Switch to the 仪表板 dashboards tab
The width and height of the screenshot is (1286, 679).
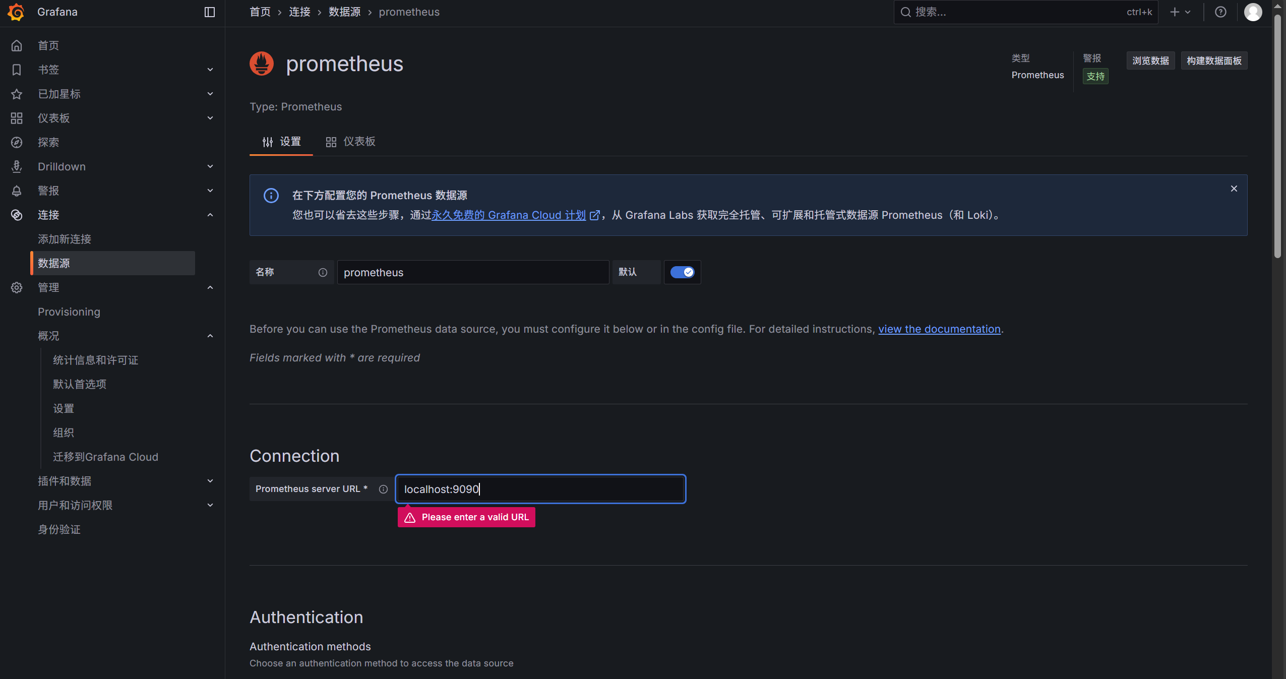click(350, 142)
